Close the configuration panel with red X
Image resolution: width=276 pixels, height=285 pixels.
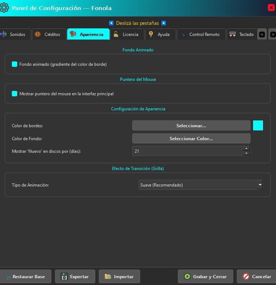(271, 8)
